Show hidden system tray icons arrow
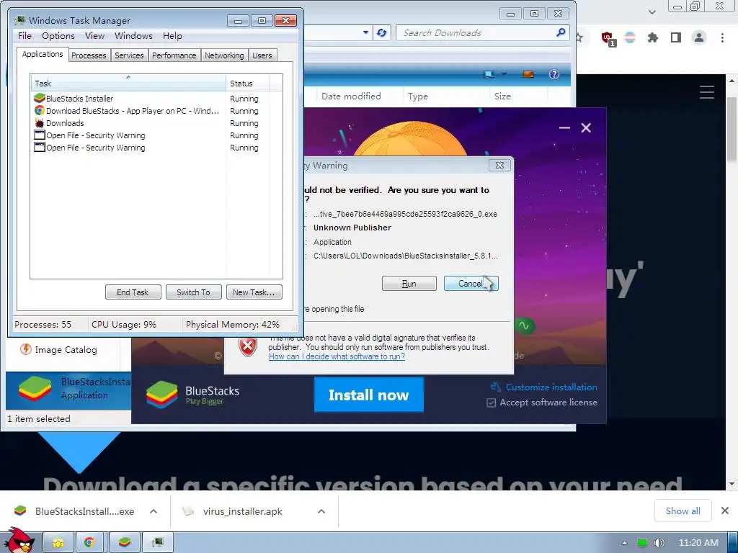Viewport: 738px width, 553px height. (x=624, y=543)
